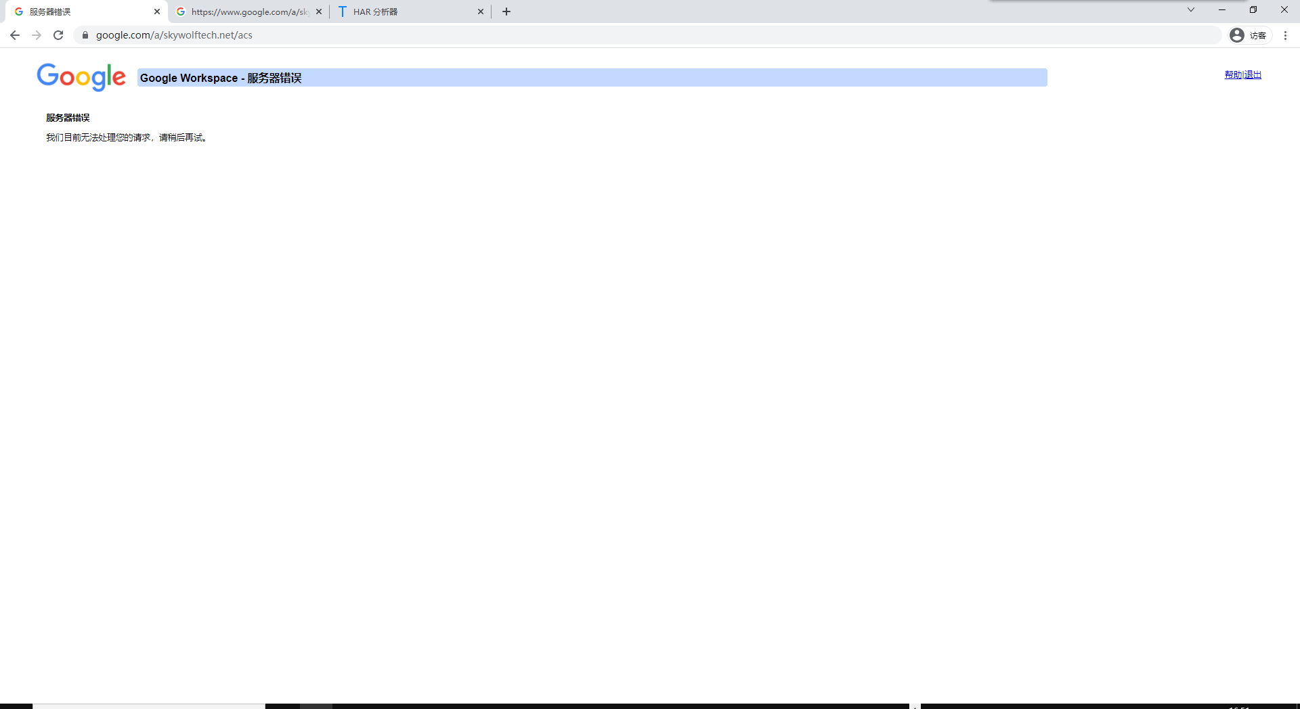This screenshot has height=709, width=1300.
Task: Focus the address bar with google.com/a/skywolftech.net/acs
Action: (x=648, y=35)
